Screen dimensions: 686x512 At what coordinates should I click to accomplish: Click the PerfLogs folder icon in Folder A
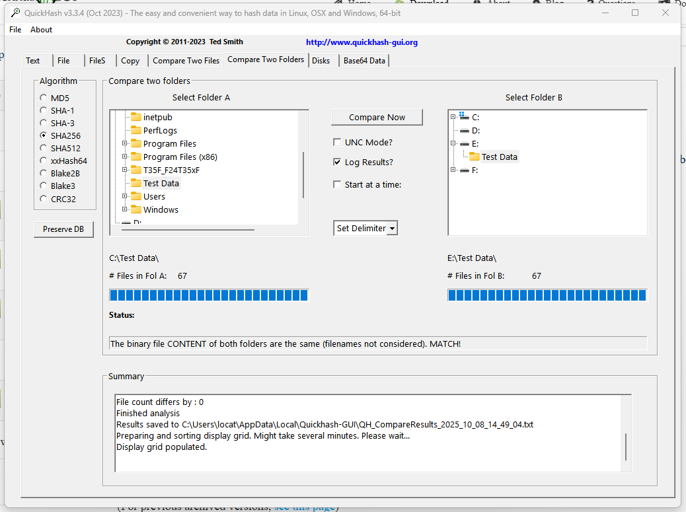(136, 131)
